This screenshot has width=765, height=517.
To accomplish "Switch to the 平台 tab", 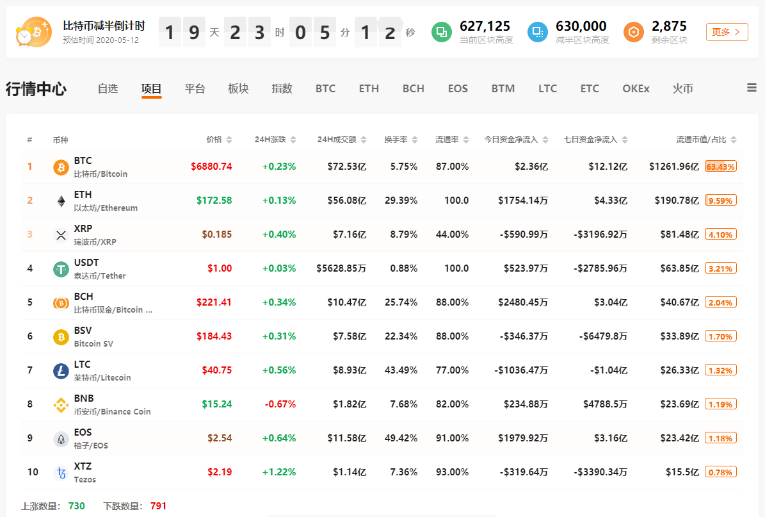I will (x=195, y=88).
